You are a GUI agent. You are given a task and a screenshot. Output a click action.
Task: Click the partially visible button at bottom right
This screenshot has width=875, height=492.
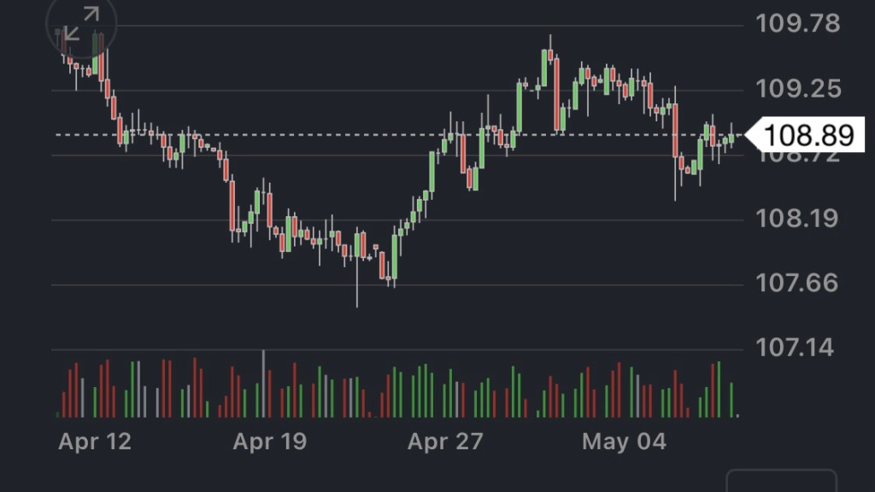point(781,482)
